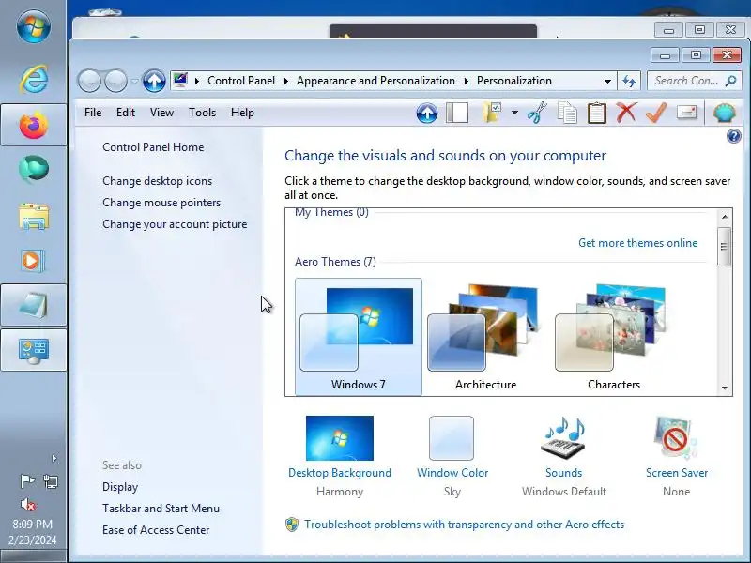Open Change your account picture link

tap(175, 224)
